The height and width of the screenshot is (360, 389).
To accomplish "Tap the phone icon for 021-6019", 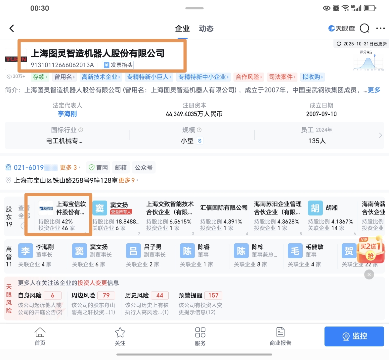I will point(9,167).
